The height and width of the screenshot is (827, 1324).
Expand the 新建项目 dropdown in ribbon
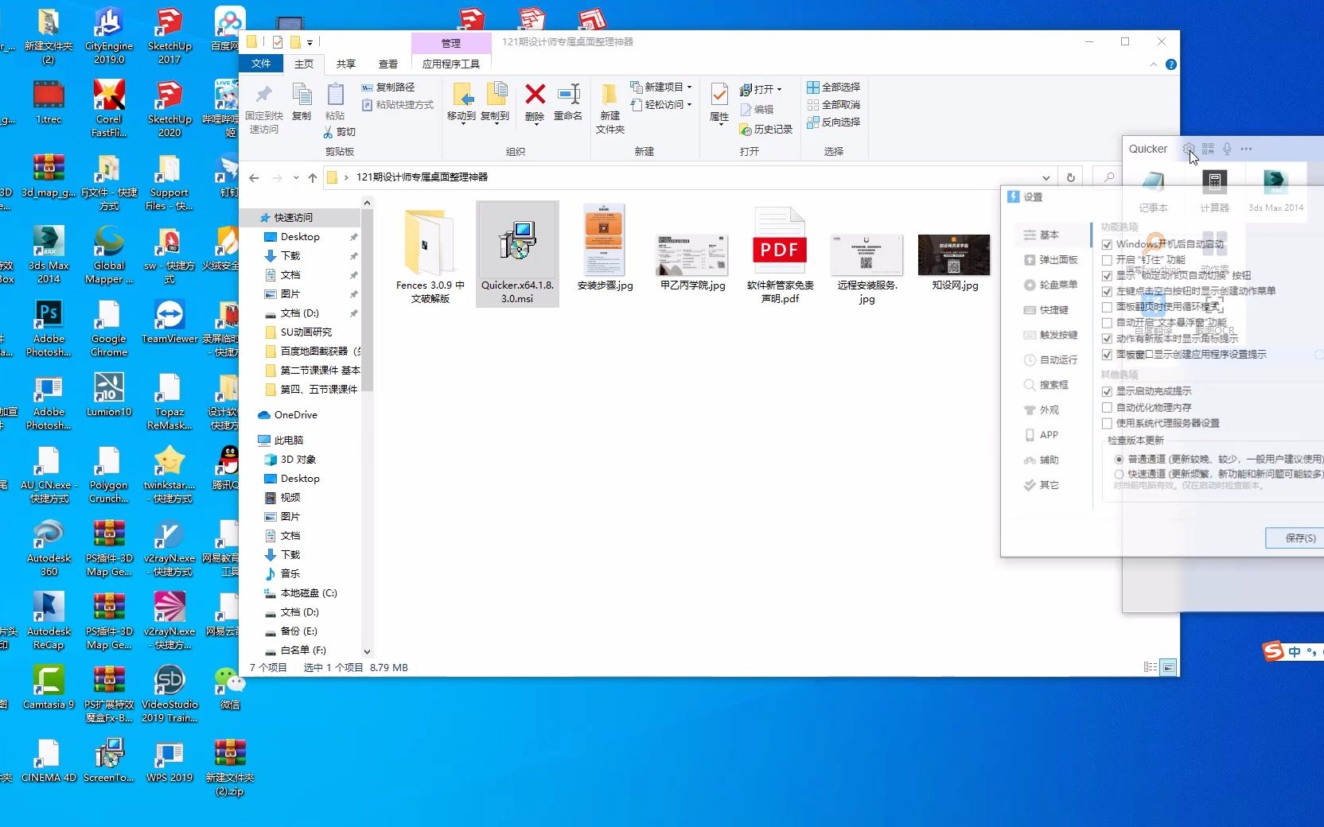pos(689,87)
